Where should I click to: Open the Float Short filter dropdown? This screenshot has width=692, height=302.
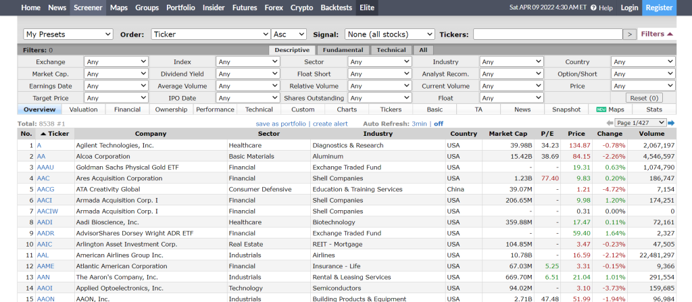[x=380, y=74]
